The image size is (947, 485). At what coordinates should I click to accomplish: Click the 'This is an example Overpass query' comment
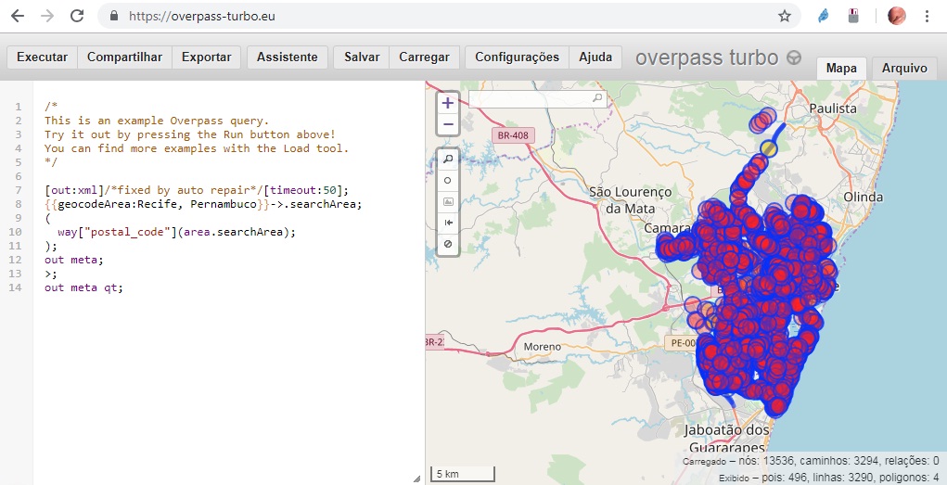tap(157, 121)
